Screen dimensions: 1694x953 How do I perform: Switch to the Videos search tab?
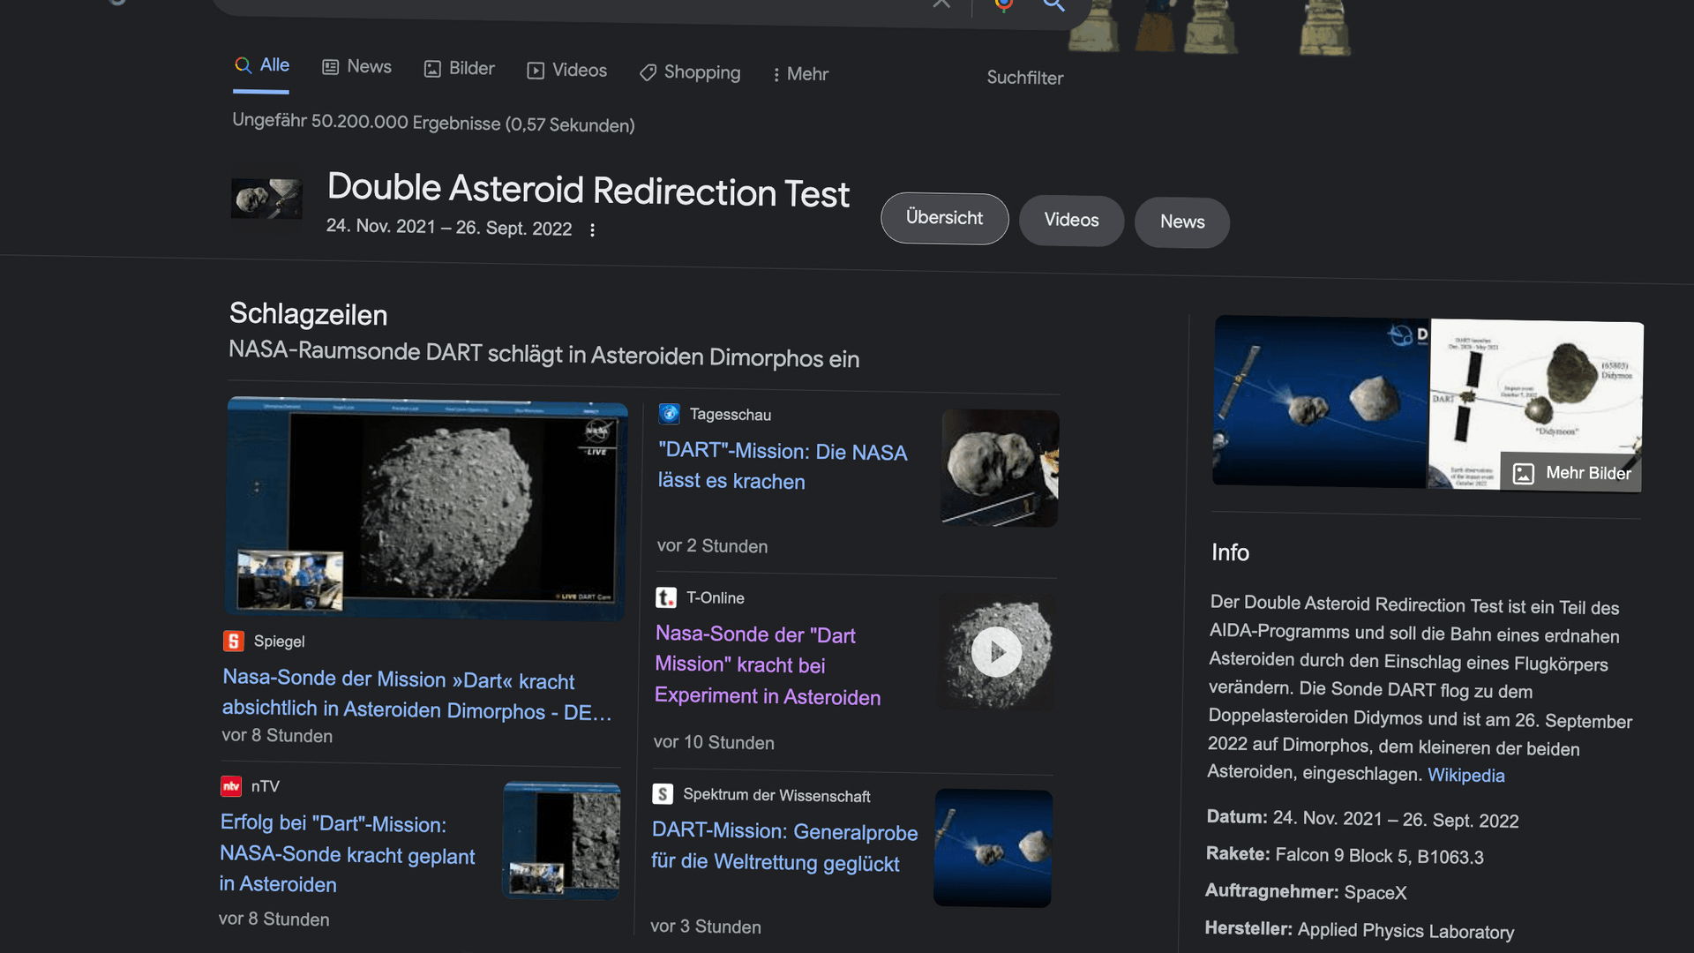point(566,71)
